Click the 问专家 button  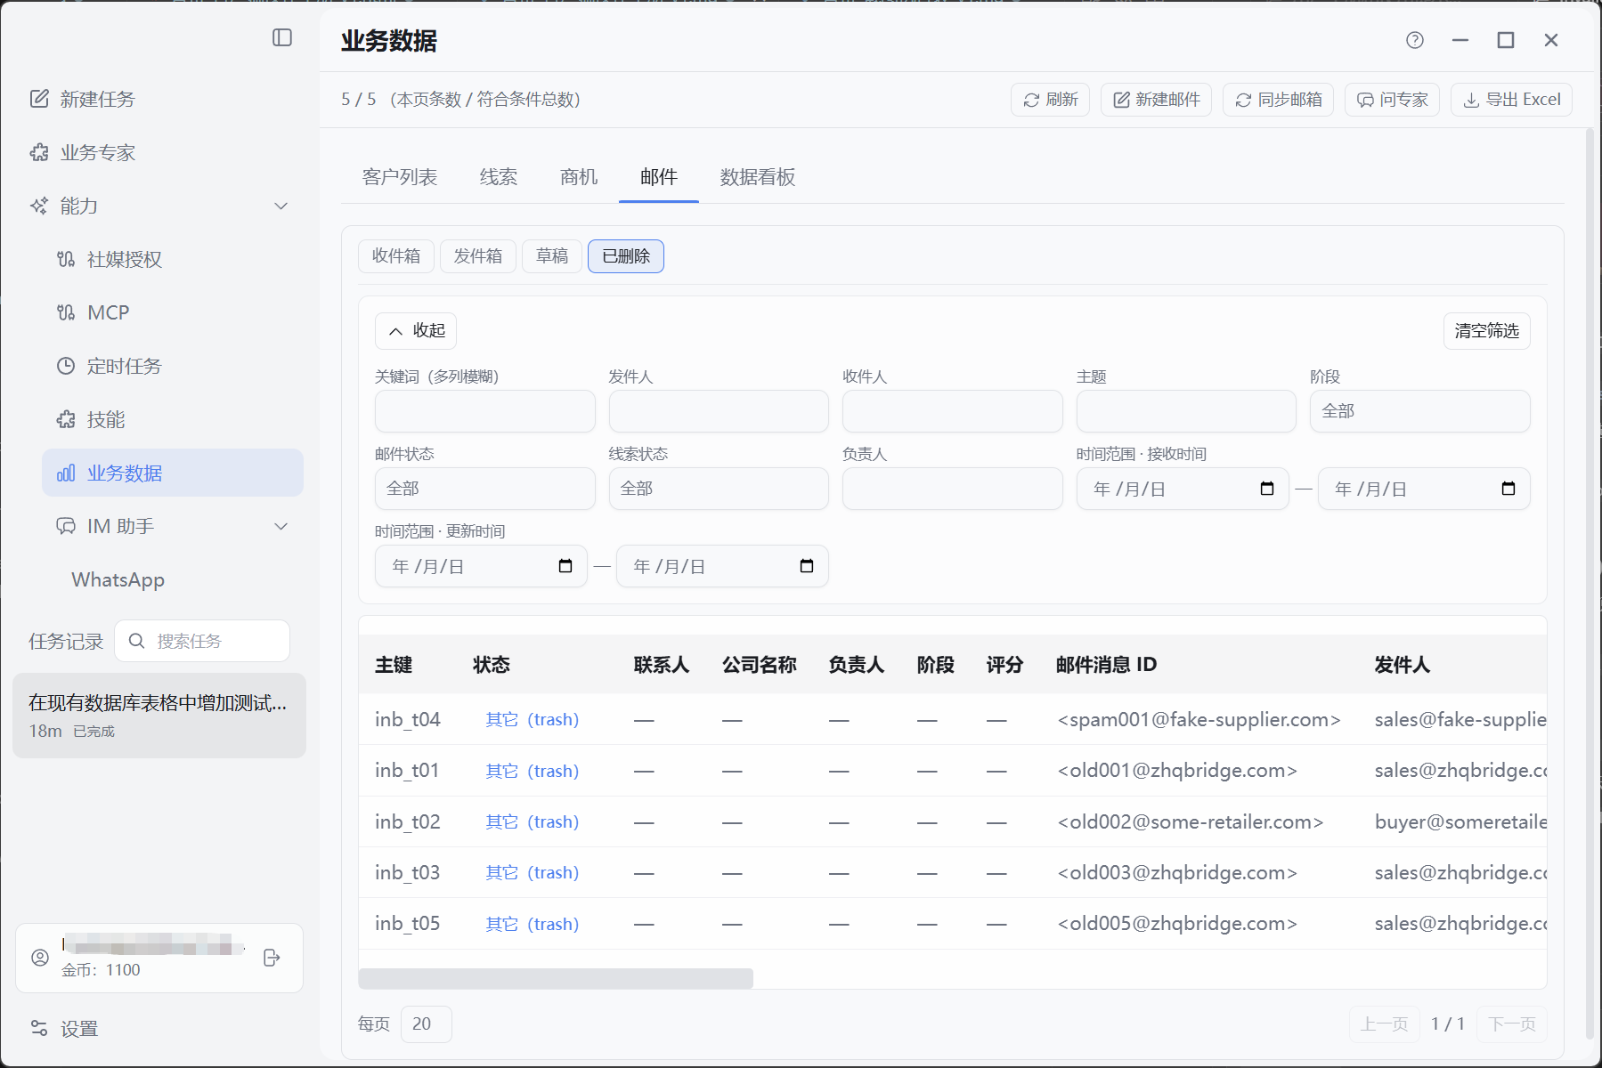(1392, 100)
